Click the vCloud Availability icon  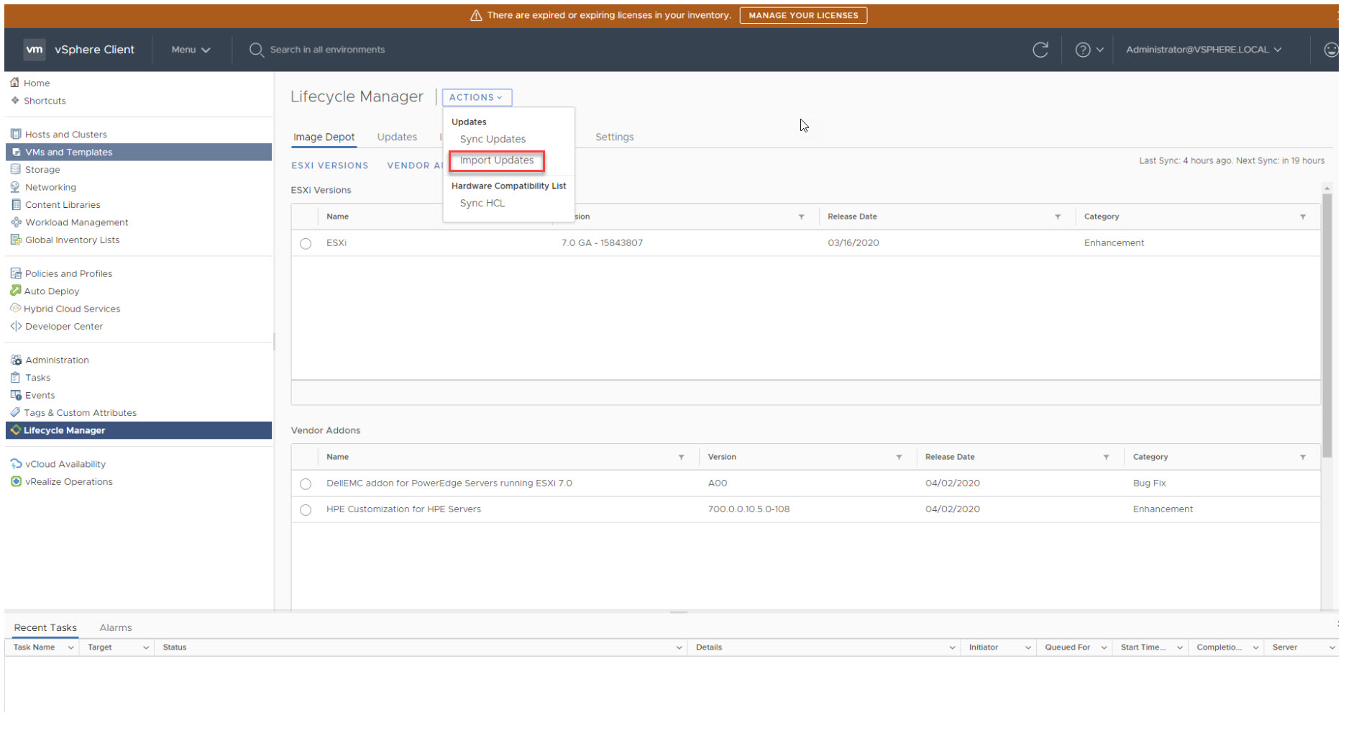(x=16, y=464)
